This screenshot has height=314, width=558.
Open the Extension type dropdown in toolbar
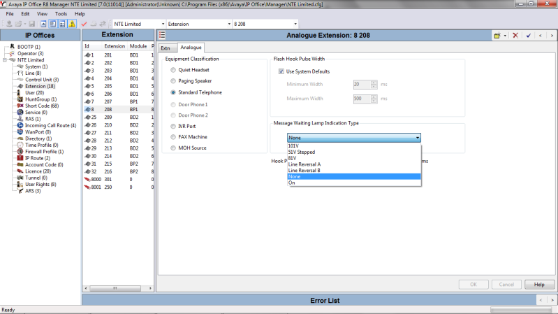229,24
